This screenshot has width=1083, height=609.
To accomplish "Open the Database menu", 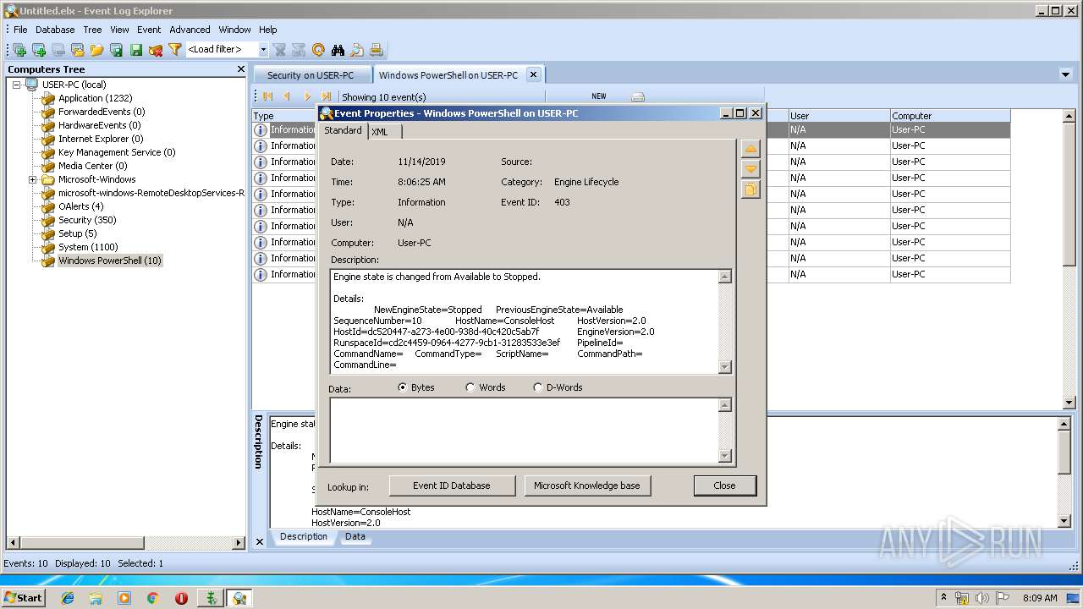I will pyautogui.click(x=55, y=30).
